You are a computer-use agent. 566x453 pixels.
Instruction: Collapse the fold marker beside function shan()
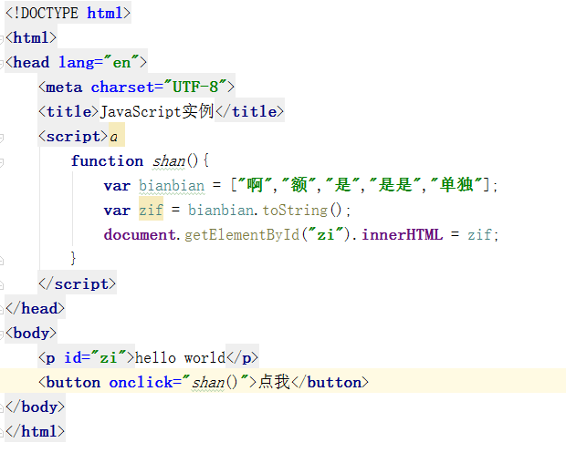tap(2, 162)
